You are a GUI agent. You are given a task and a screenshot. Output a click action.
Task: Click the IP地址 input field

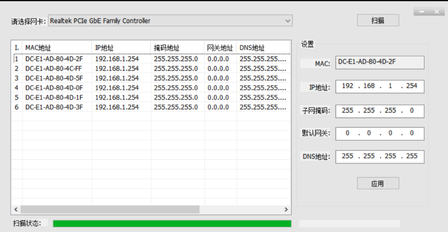380,86
